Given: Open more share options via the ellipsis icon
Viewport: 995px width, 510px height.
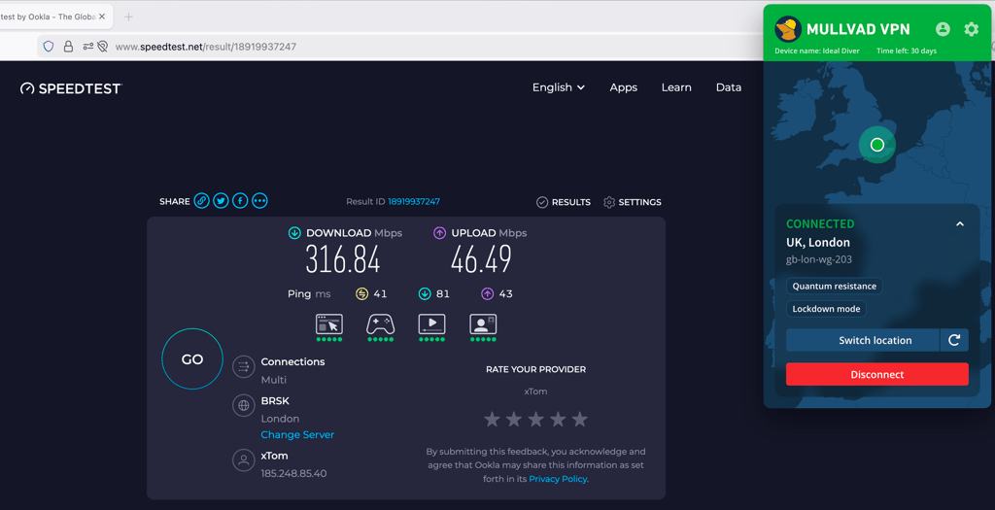Looking at the screenshot, I should [259, 201].
